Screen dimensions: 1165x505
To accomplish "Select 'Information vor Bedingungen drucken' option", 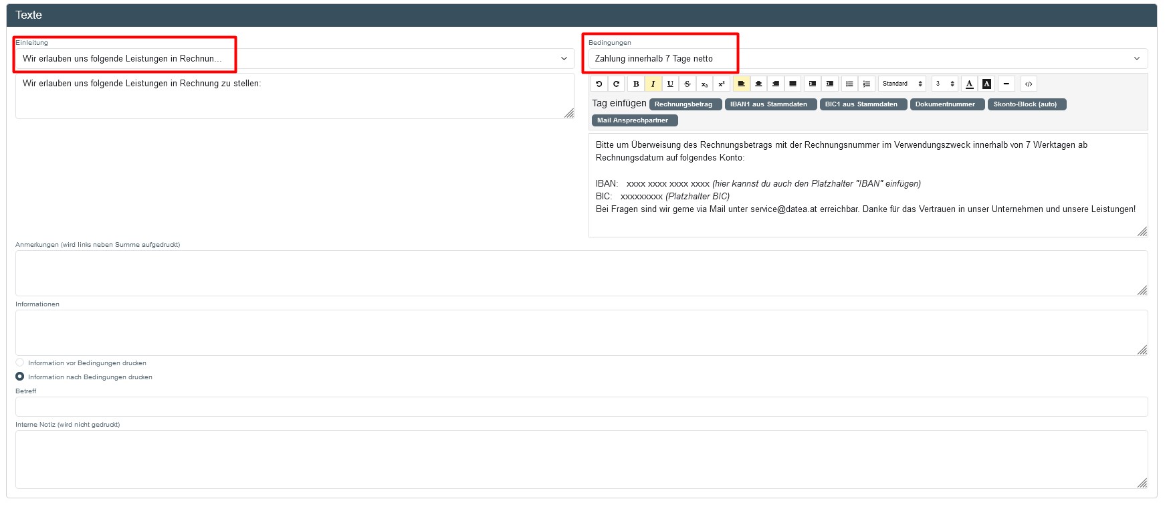I will point(20,363).
